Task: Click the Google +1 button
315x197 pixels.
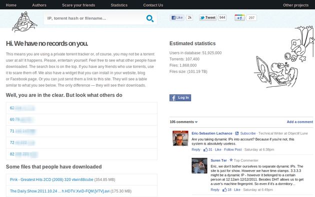Action: 239,18
